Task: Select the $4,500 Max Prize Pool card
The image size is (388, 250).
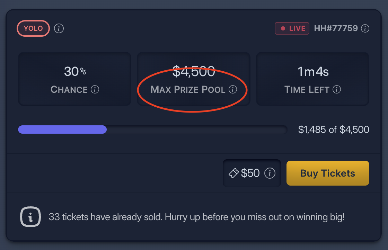Action: coord(193,79)
